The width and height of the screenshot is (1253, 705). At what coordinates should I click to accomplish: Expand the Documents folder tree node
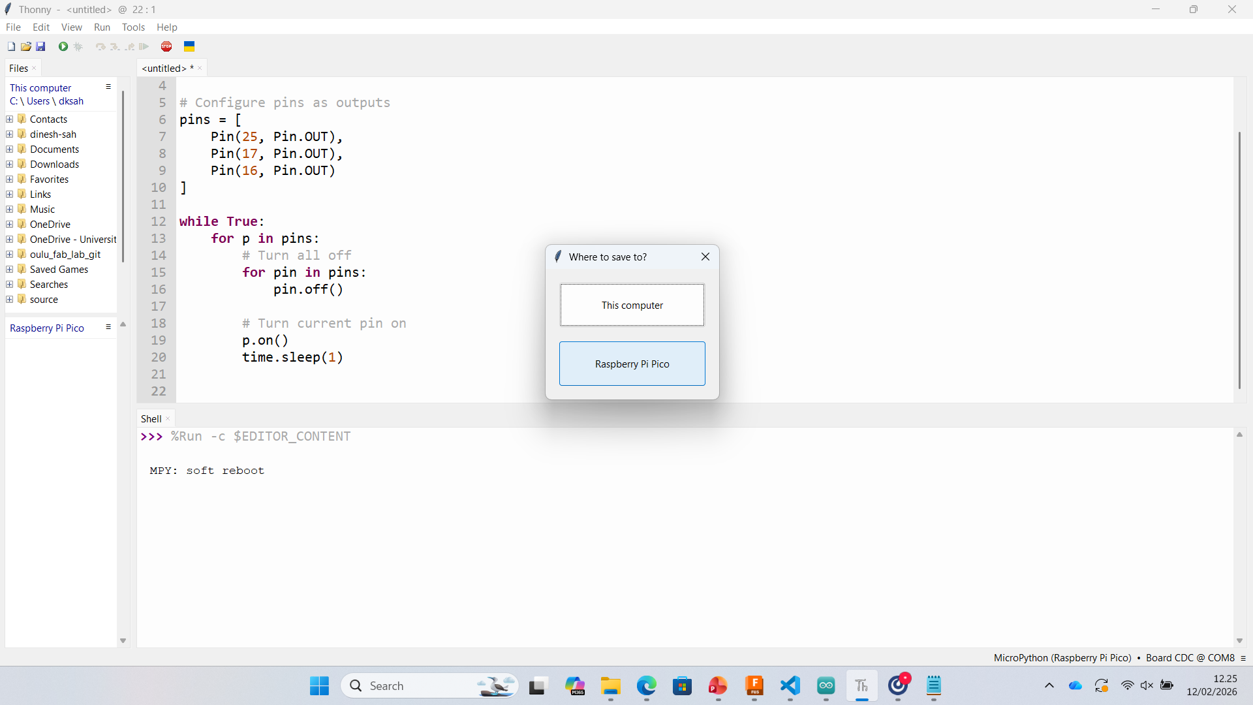coord(10,149)
